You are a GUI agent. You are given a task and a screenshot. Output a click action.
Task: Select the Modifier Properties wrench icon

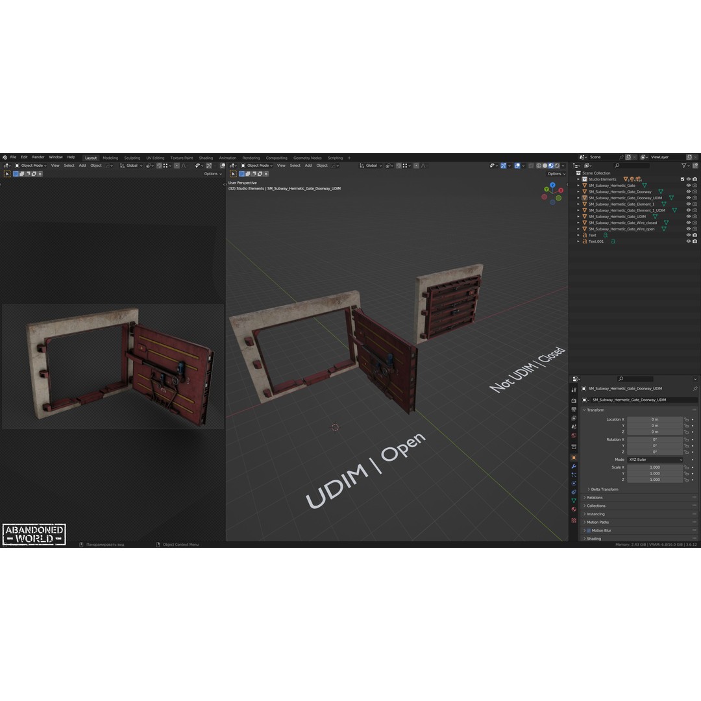[575, 465]
